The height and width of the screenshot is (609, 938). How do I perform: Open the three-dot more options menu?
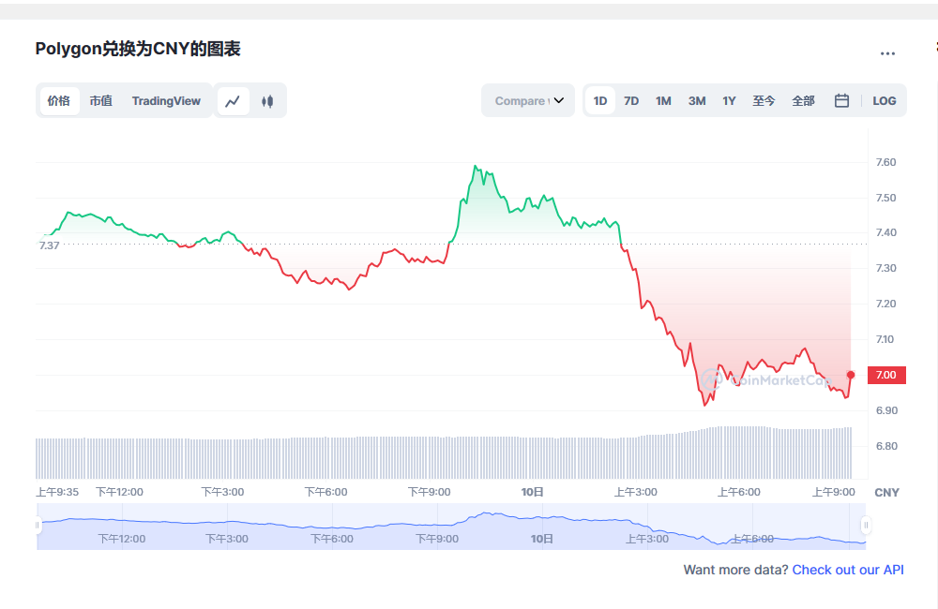click(x=887, y=53)
